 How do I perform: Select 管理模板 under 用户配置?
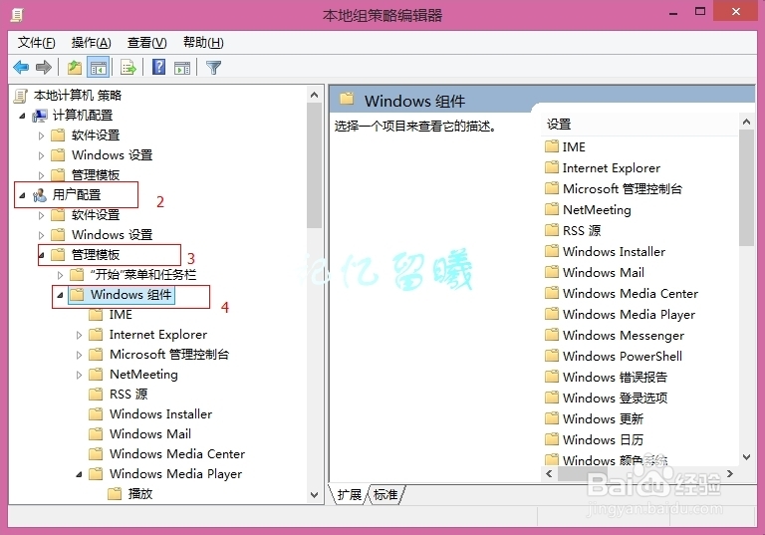coord(96,255)
